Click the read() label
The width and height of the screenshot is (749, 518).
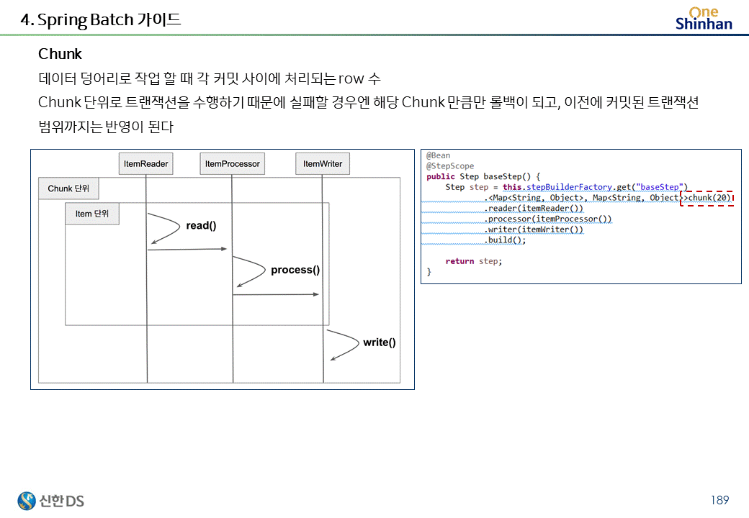pos(201,226)
